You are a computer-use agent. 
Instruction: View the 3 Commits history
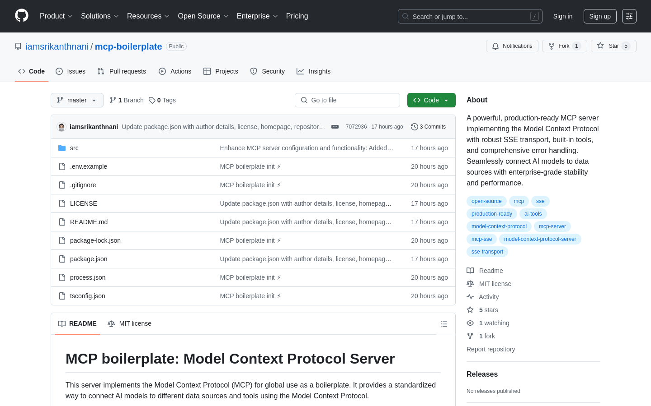click(428, 127)
